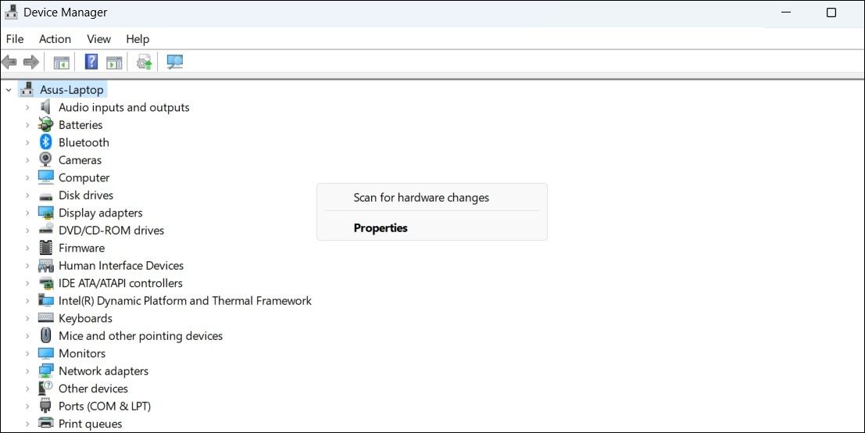Click the Show/Hide Console Tree toolbar icon
Viewport: 865px width, 433px height.
[x=62, y=62]
